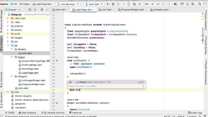Open the Flutter Inspector side panel
The height and width of the screenshot is (117, 208).
pos(206,20)
